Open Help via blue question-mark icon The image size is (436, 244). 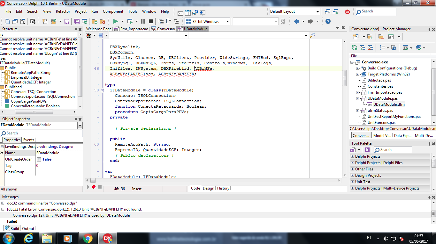click(328, 21)
